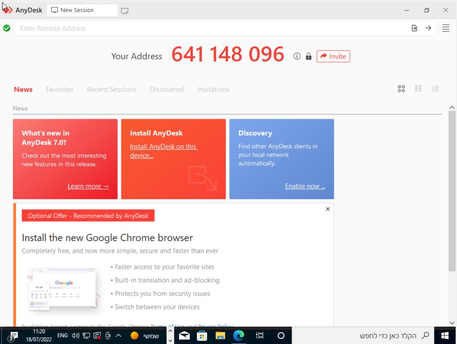Click the What's new in AnyDesk 7.0 card title
This screenshot has width=457, height=344.
coord(46,138)
